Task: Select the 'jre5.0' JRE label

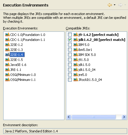Action: click(83, 75)
